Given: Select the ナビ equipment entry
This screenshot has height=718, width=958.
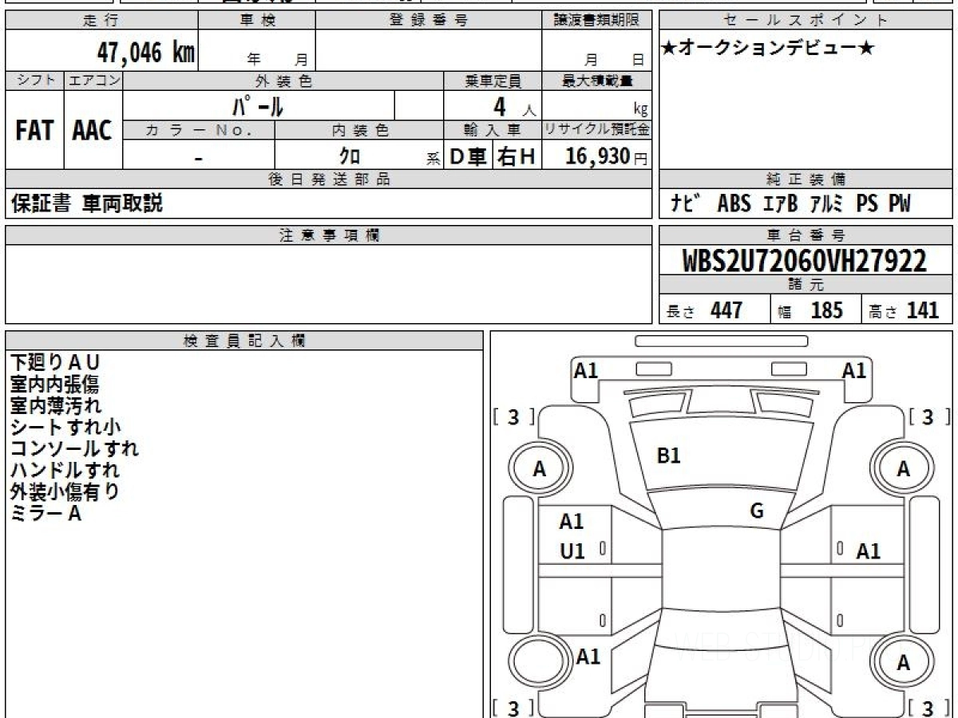Looking at the screenshot, I should [x=685, y=203].
